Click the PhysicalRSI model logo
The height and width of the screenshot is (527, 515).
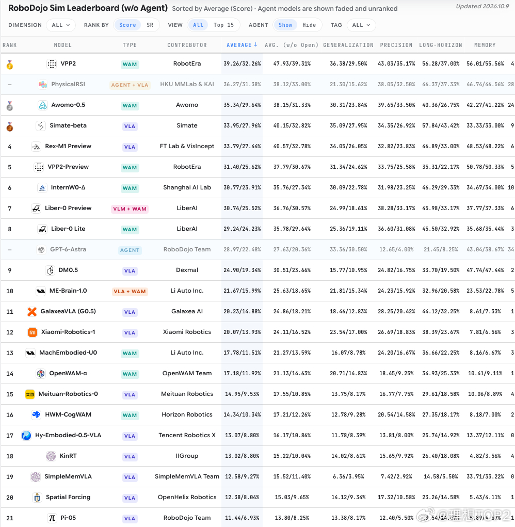point(43,84)
